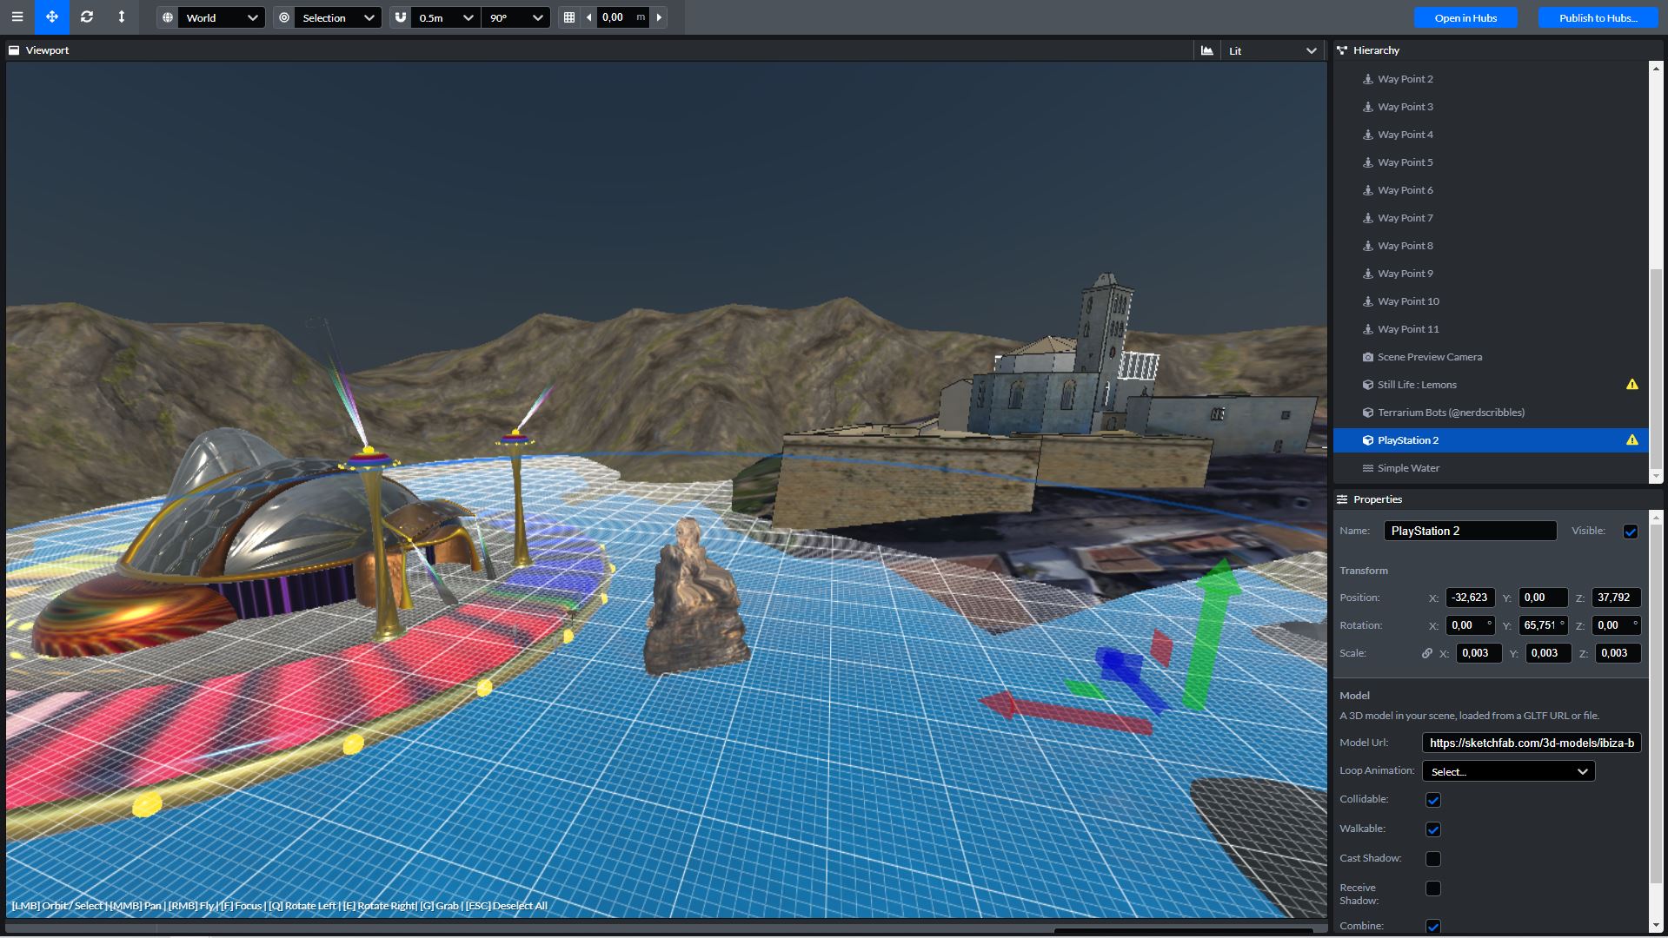Viewport: 1668px width, 938px height.
Task: Select the Scale tool
Action: (x=122, y=17)
